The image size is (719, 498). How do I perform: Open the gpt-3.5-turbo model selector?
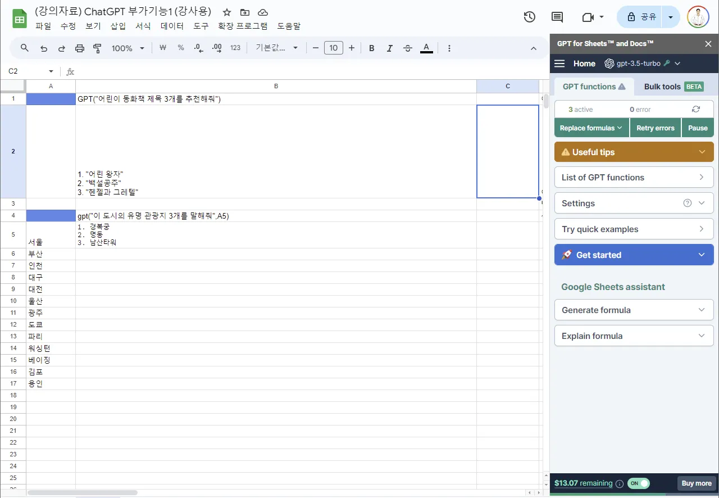643,64
